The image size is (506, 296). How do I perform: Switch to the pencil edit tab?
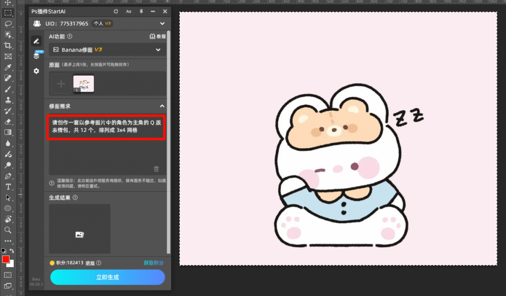[36, 41]
